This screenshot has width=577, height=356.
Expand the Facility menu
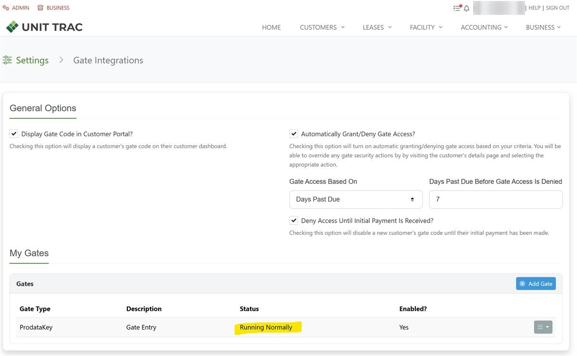click(x=426, y=27)
